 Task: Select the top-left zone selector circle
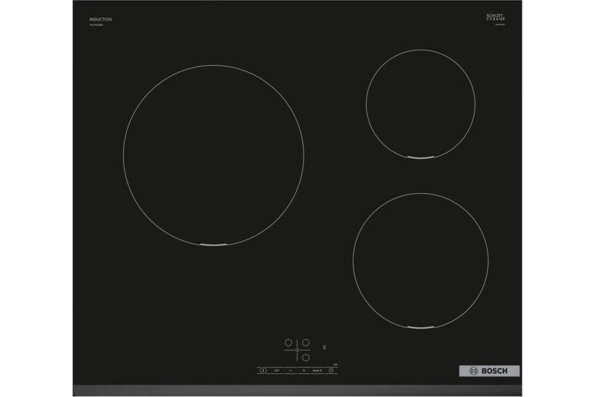pos(289,342)
